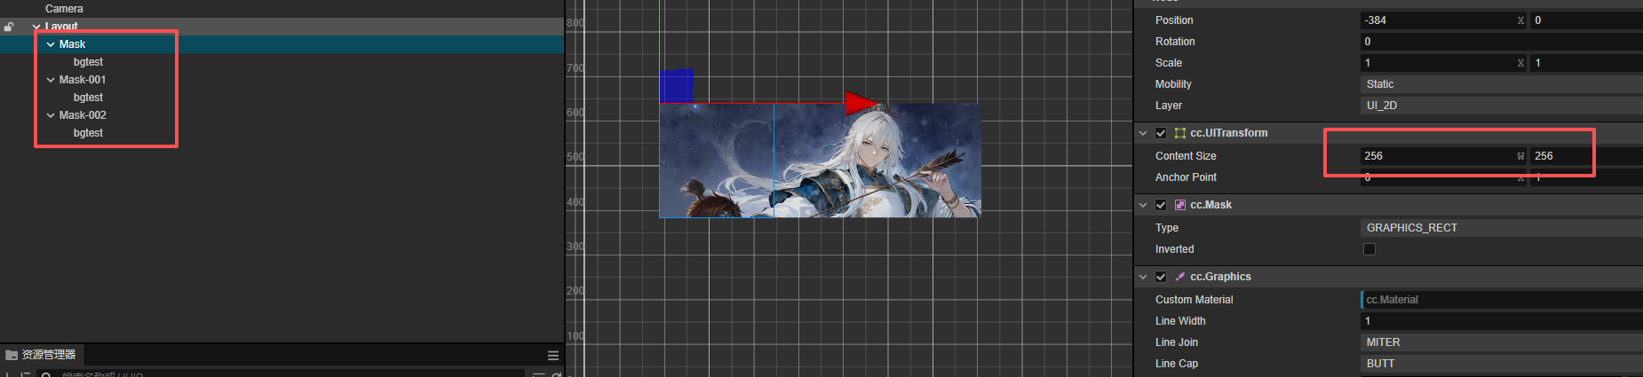
Task: Open the Line Cap dropdown showing BUTT
Action: tap(1502, 364)
